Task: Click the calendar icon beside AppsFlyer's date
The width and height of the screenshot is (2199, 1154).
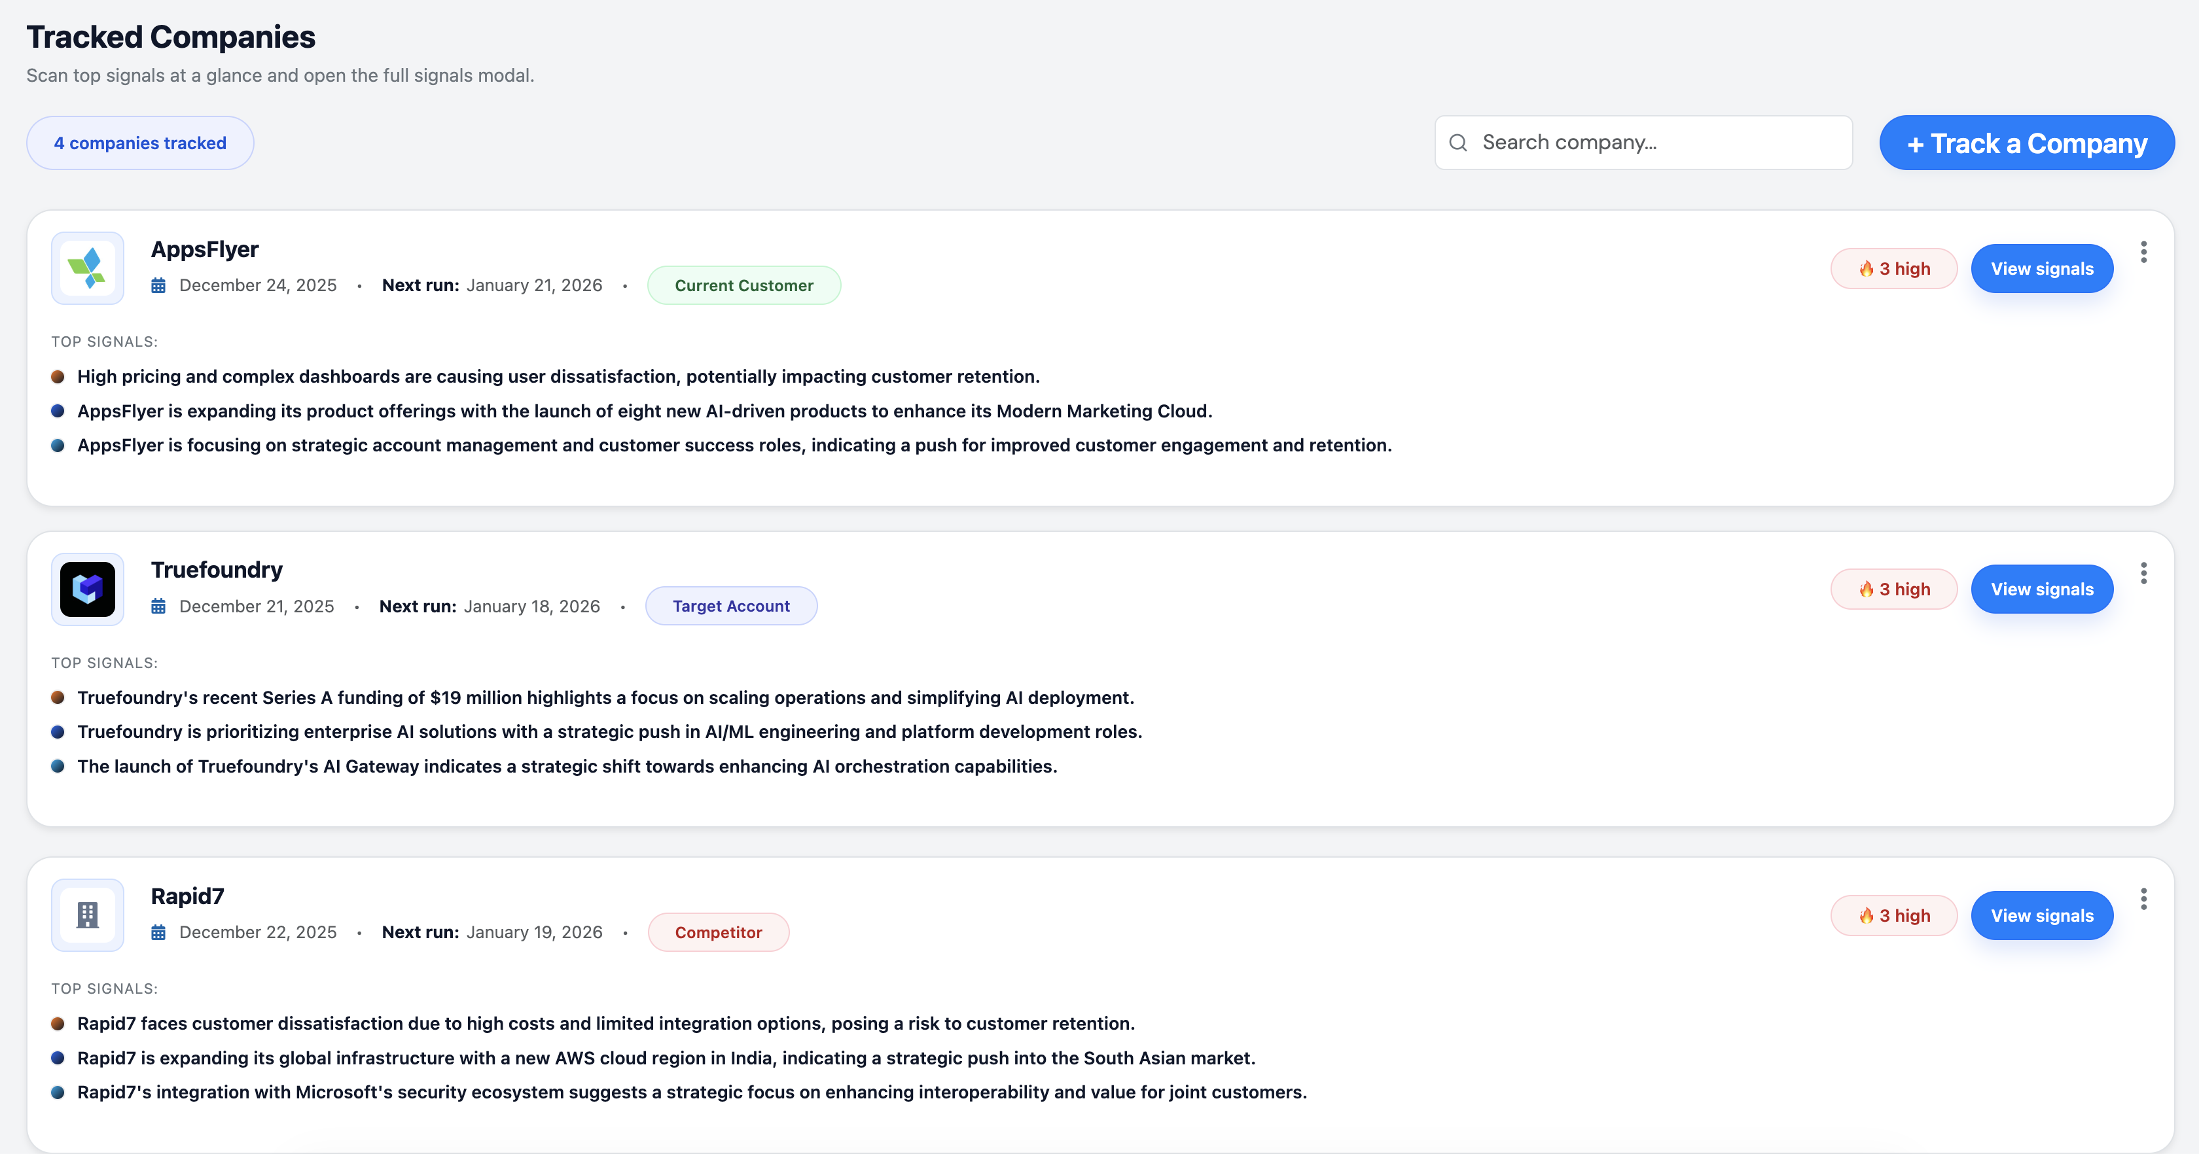Action: pyautogui.click(x=159, y=285)
